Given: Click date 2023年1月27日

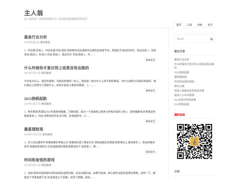Looking at the screenshot, I should [x=32, y=104].
